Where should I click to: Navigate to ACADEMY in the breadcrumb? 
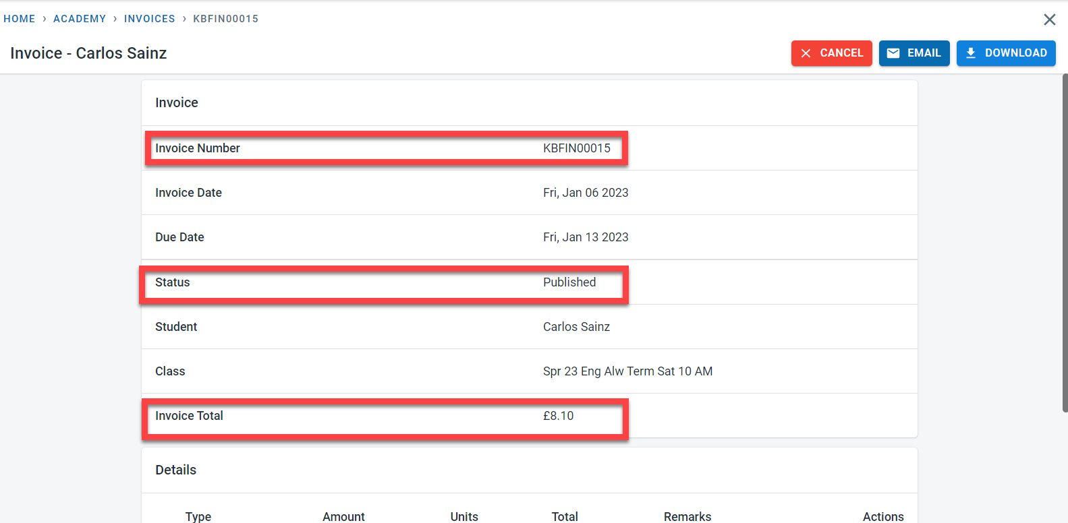point(80,19)
